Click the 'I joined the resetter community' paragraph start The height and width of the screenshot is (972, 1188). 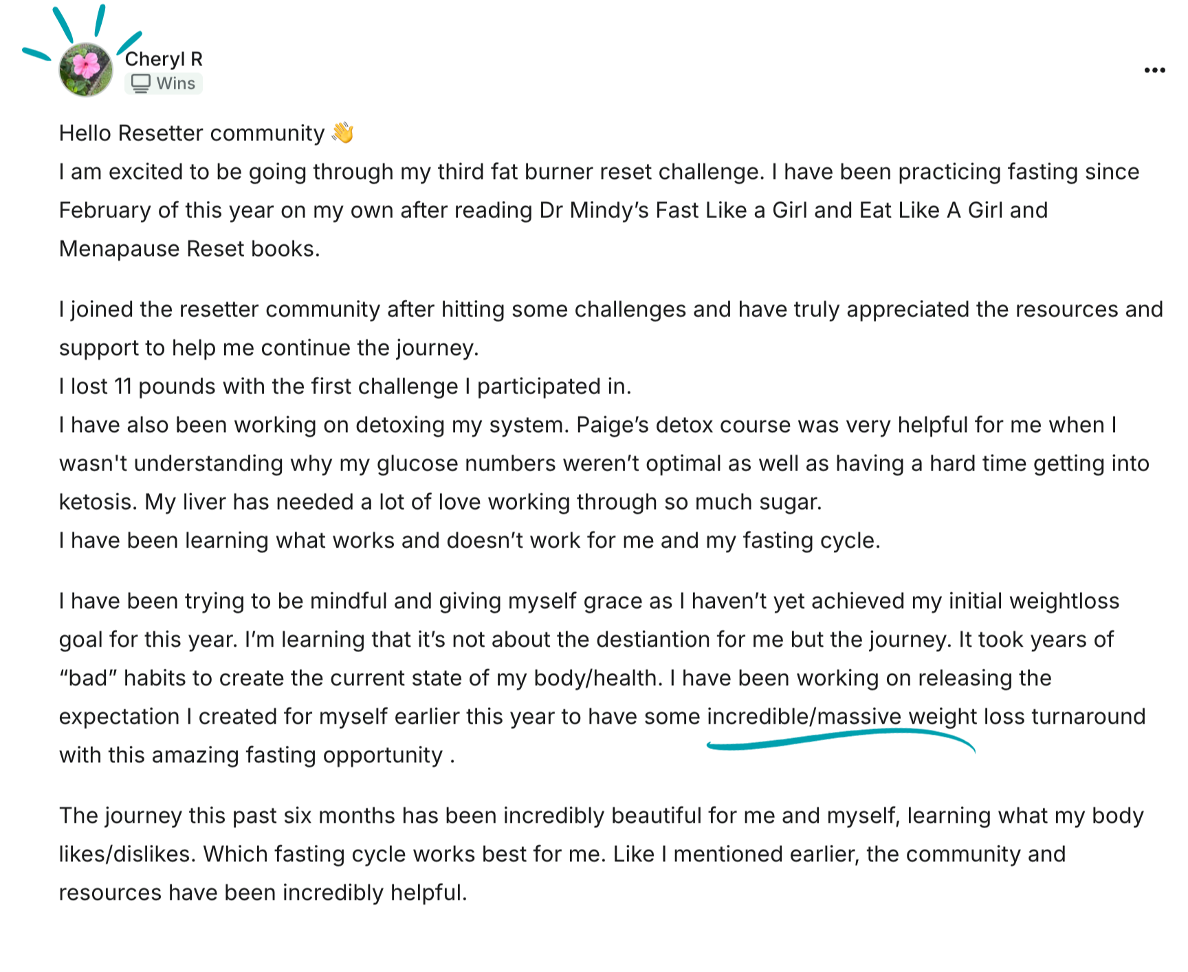pos(219,310)
